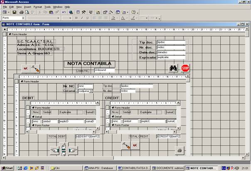This screenshot has width=251, height=171.
Task: Select the NOTA CONTABILA title label
Action: pos(89,64)
